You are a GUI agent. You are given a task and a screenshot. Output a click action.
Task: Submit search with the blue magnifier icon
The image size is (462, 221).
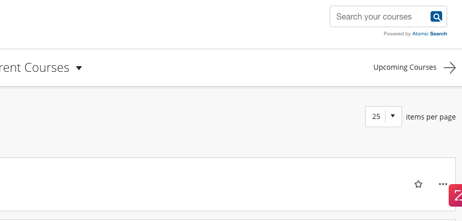pyautogui.click(x=436, y=17)
